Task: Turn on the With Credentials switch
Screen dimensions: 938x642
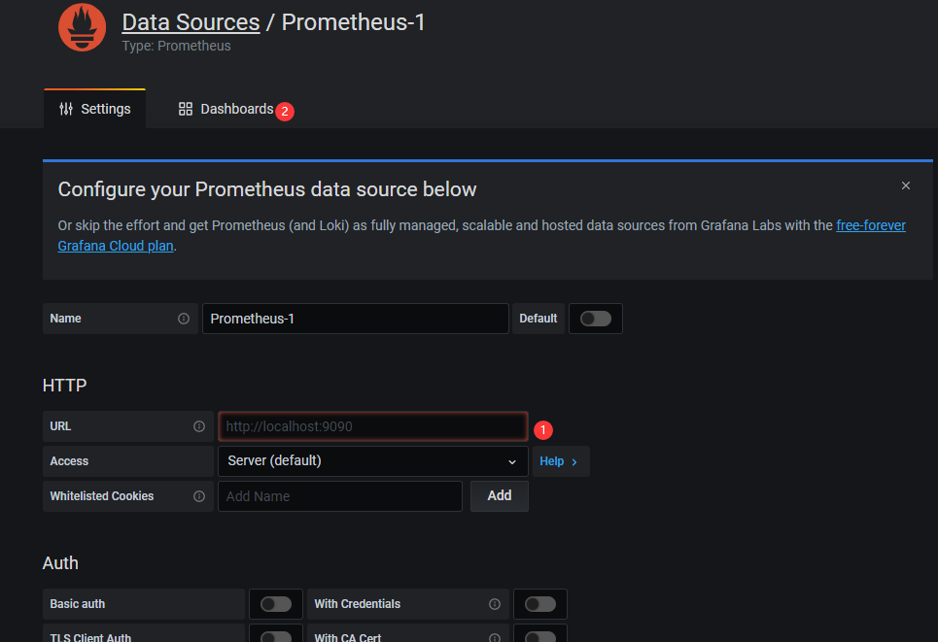Action: click(540, 604)
